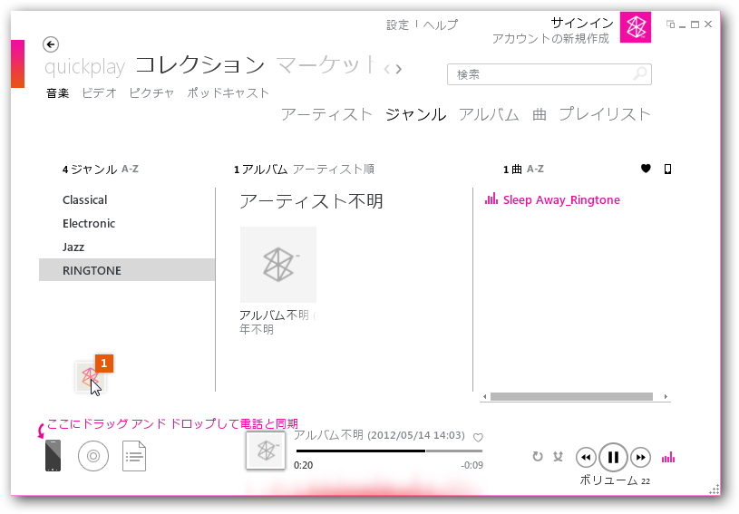Open the マーケット section

(x=326, y=65)
